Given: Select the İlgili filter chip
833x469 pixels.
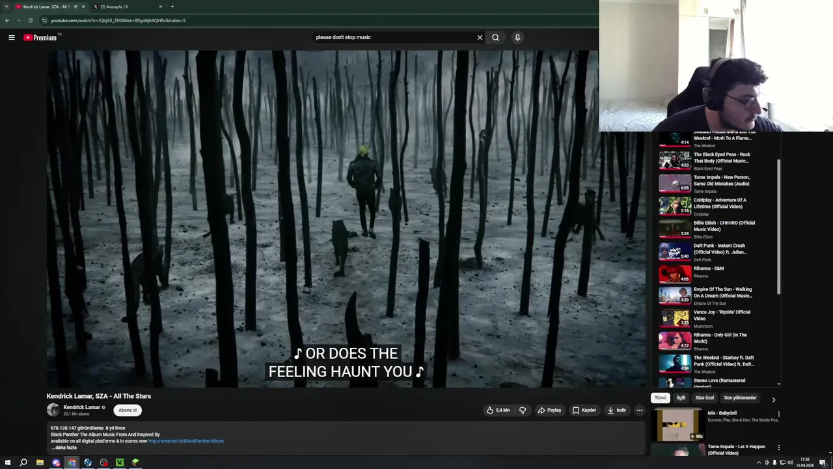Looking at the screenshot, I should (x=681, y=398).
